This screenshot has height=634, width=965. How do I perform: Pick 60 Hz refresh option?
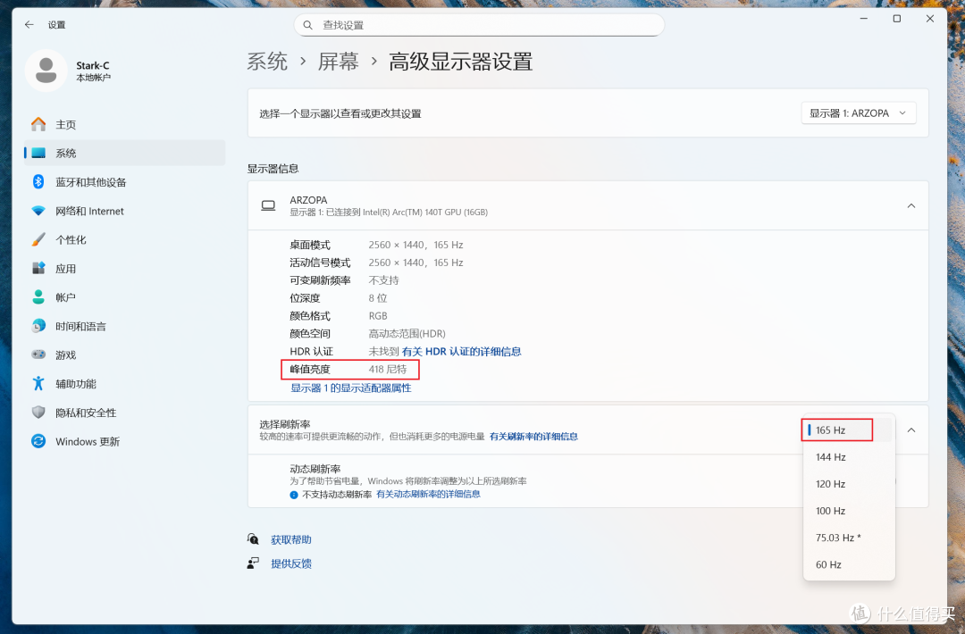pos(849,564)
